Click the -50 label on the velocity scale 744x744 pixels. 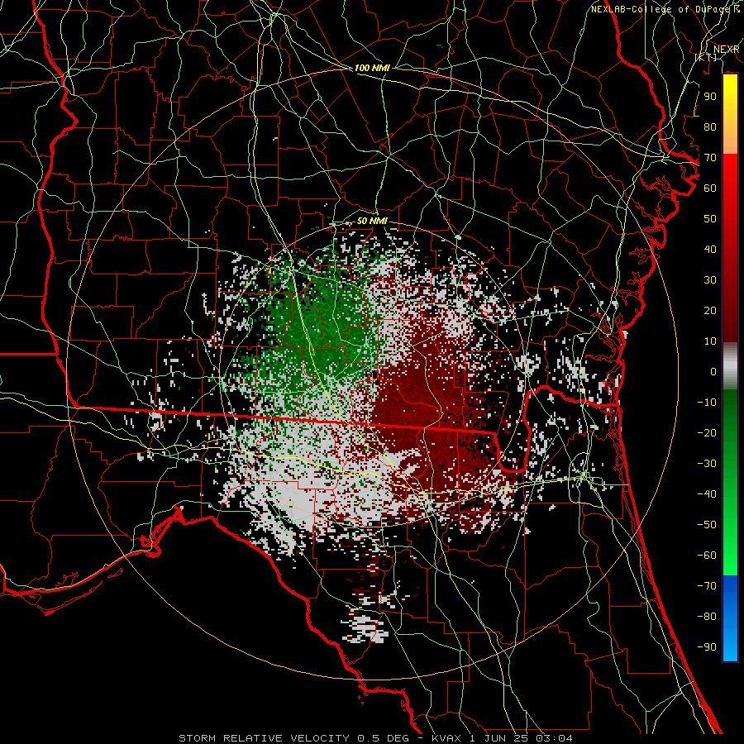click(x=707, y=525)
